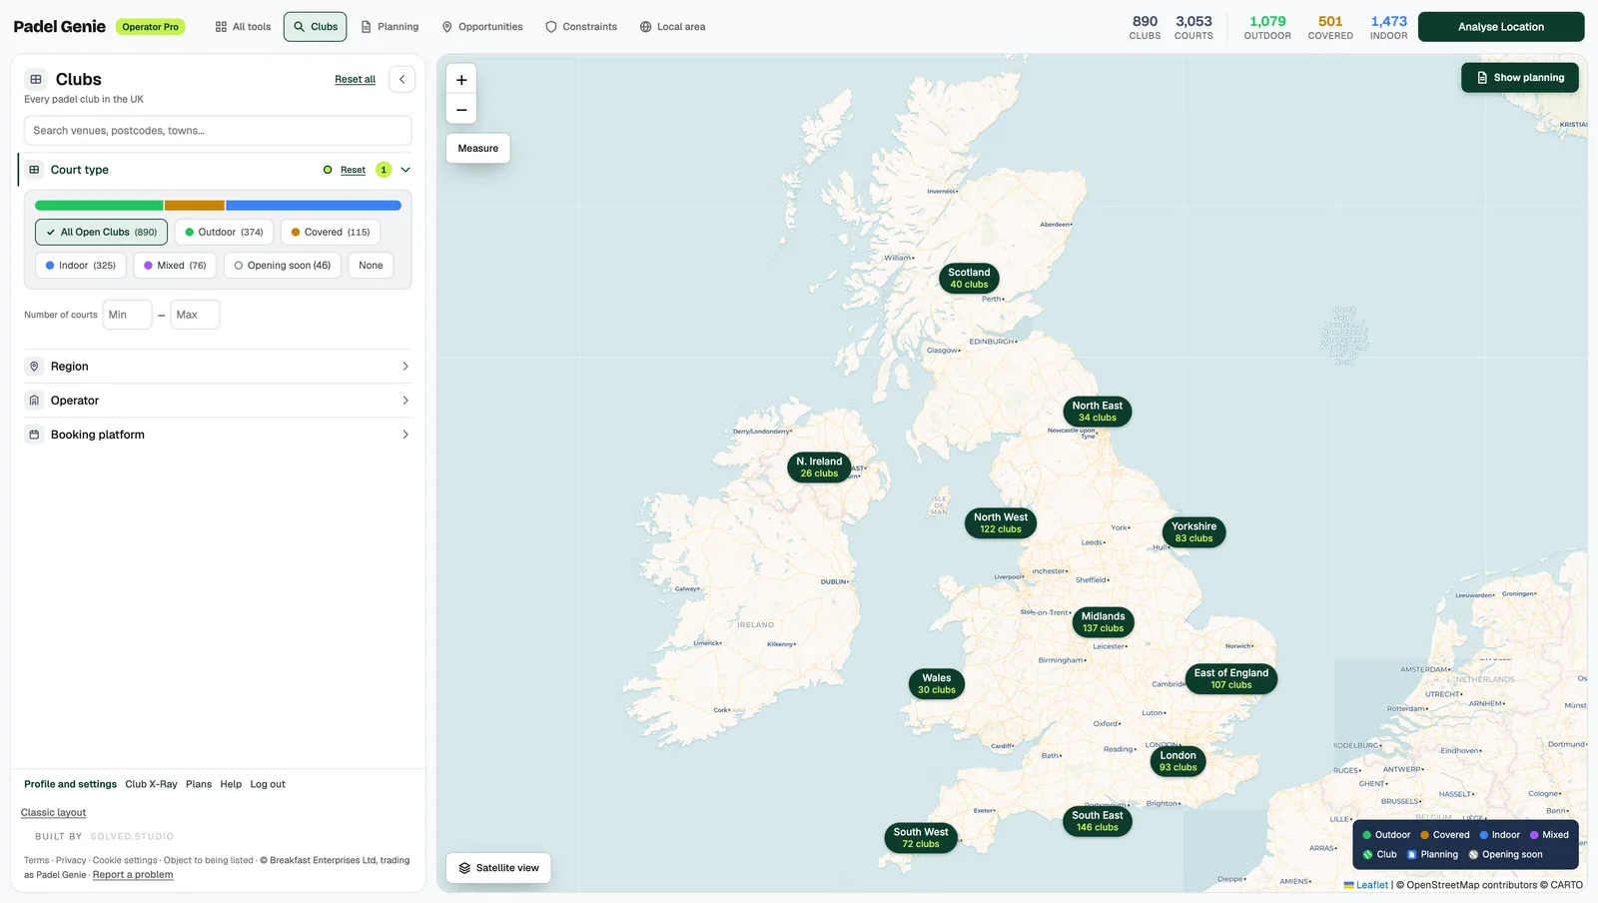Click the Court type grid icon
This screenshot has height=903, width=1598.
pos(34,170)
